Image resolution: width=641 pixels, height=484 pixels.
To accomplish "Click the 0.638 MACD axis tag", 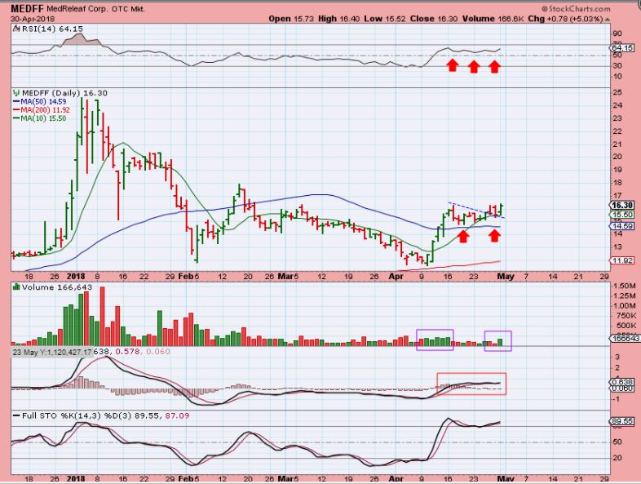I will [x=621, y=382].
